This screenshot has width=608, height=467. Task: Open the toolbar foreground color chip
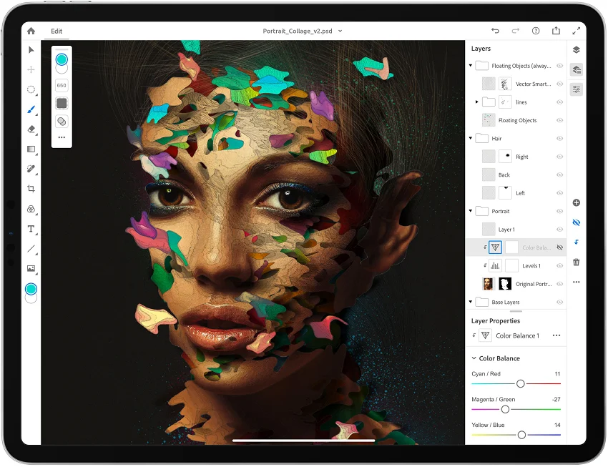pos(31,289)
